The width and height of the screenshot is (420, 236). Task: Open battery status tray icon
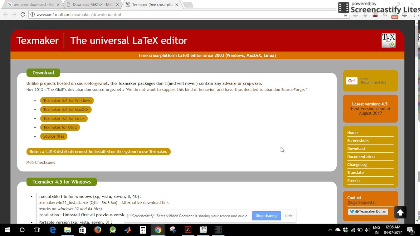[360, 230]
